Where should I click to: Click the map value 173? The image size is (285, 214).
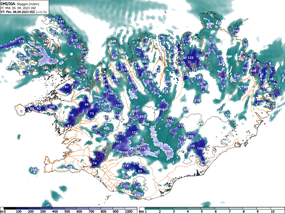(125, 166)
